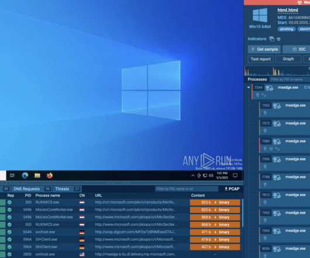
Task: Click the network table vertical scrollbar
Action: click(x=242, y=213)
